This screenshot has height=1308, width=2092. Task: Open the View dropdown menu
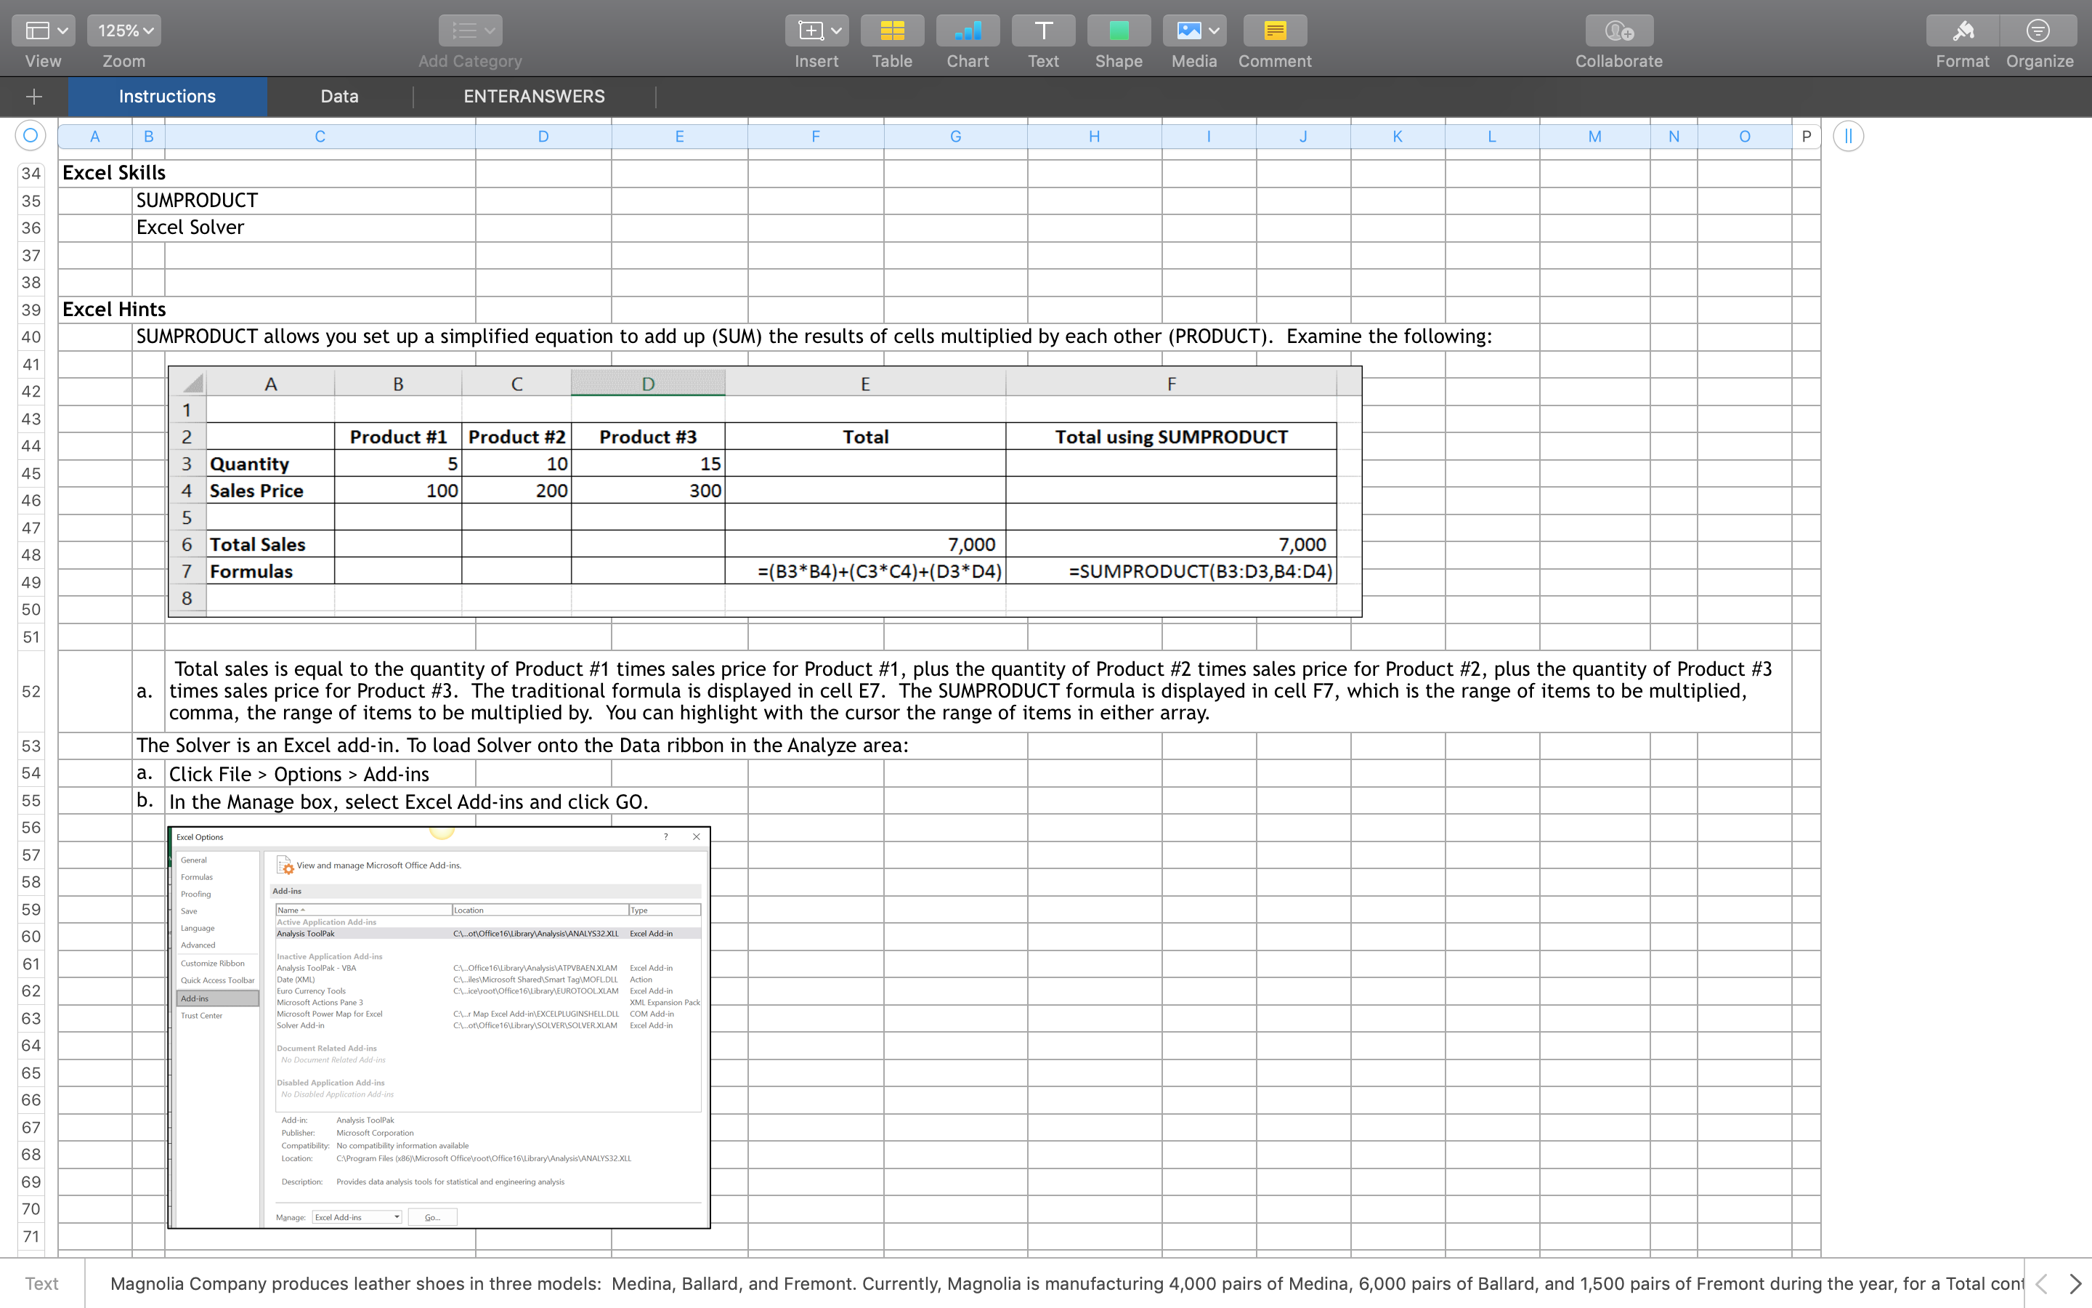[x=44, y=31]
